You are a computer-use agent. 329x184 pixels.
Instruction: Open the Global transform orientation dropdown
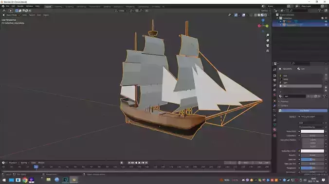[x=122, y=11]
